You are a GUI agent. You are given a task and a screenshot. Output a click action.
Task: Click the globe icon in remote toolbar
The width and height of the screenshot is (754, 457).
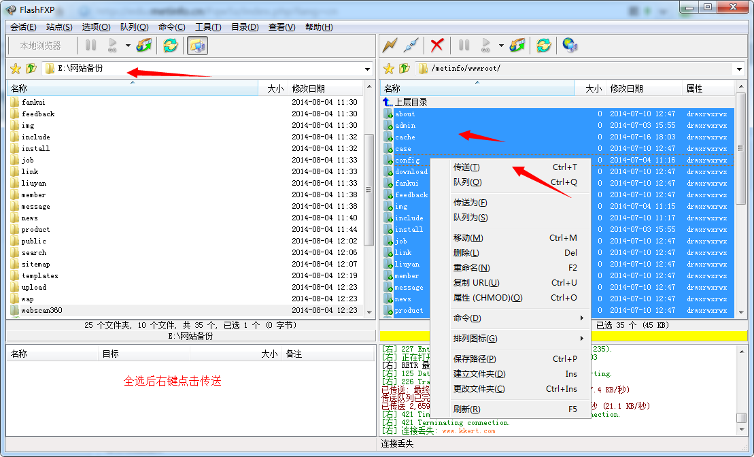click(x=570, y=46)
